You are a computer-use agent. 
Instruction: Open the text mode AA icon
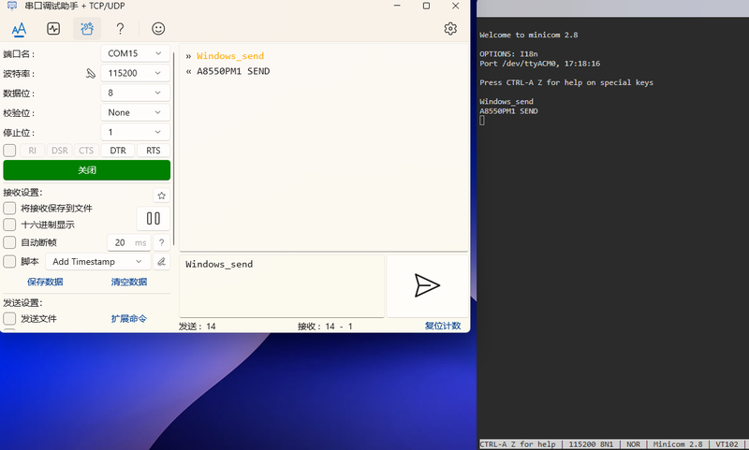(19, 29)
